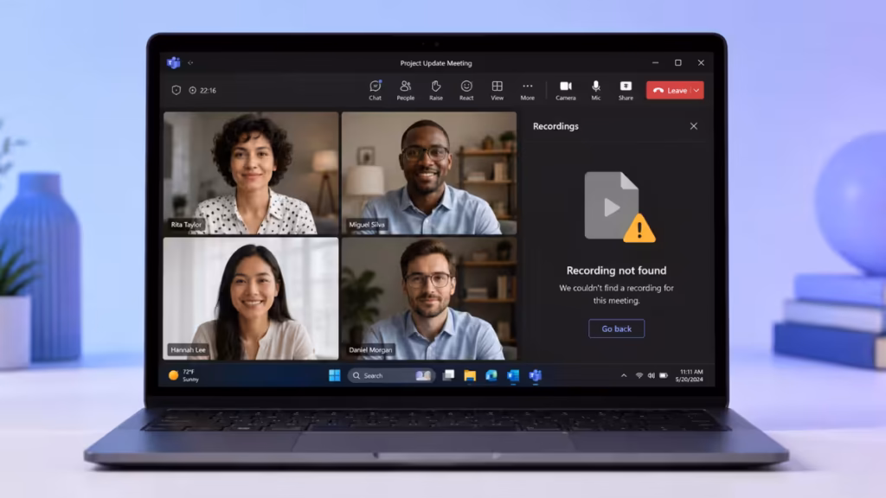Select Daniel Morgan's video tile
The width and height of the screenshot is (886, 498).
(x=429, y=298)
